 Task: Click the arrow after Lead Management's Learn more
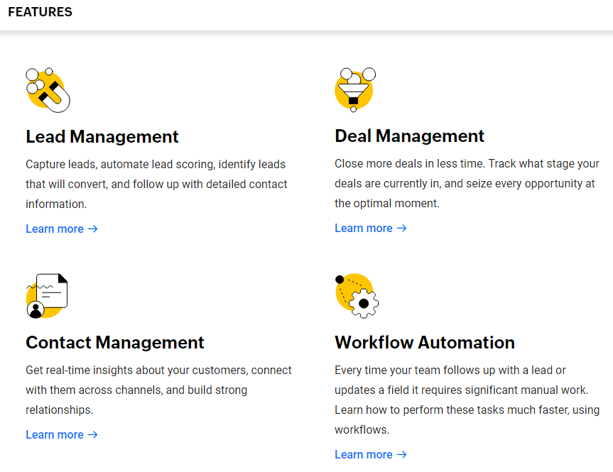(92, 229)
